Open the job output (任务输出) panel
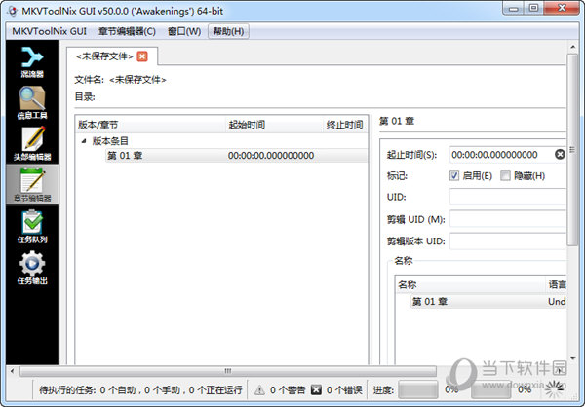Image resolution: width=585 pixels, height=407 pixels. (x=32, y=268)
